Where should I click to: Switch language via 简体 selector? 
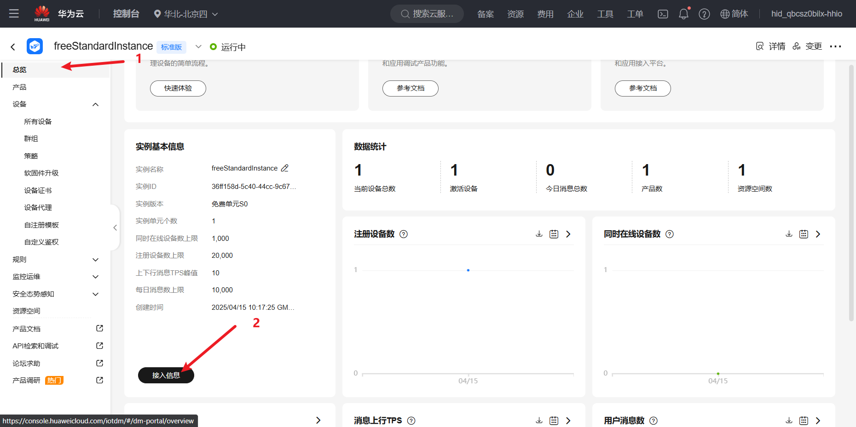pos(734,14)
